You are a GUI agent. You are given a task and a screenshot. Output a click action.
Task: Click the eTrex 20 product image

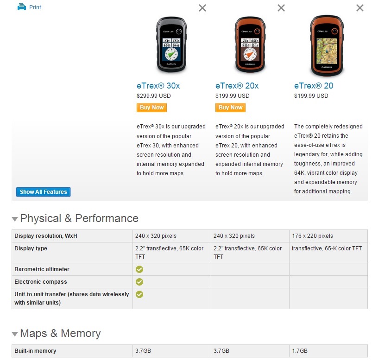tap(327, 45)
